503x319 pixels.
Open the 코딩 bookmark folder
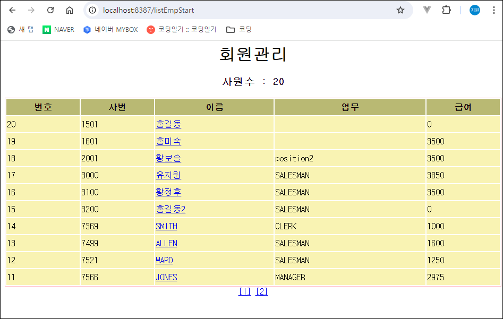click(239, 30)
